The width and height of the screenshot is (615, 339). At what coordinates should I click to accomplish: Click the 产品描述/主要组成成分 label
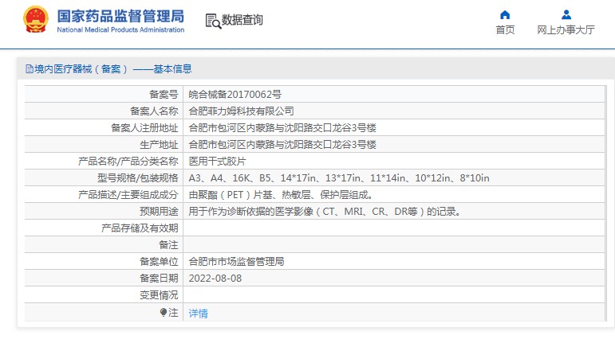coord(128,195)
